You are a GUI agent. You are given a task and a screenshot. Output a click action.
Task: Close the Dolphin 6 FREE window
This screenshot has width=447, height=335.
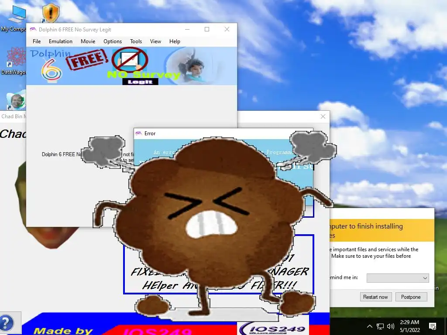(x=227, y=29)
